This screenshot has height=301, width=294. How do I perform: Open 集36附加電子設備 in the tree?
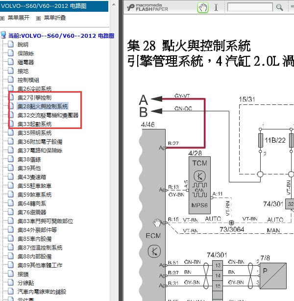pos(40,142)
